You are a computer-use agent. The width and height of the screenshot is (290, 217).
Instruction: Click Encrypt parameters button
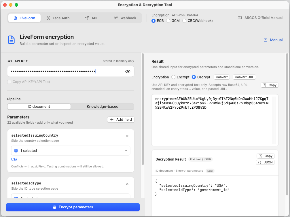73,207
